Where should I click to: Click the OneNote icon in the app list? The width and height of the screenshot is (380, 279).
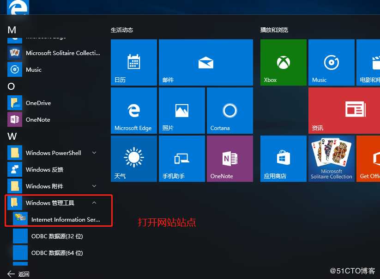(x=15, y=119)
